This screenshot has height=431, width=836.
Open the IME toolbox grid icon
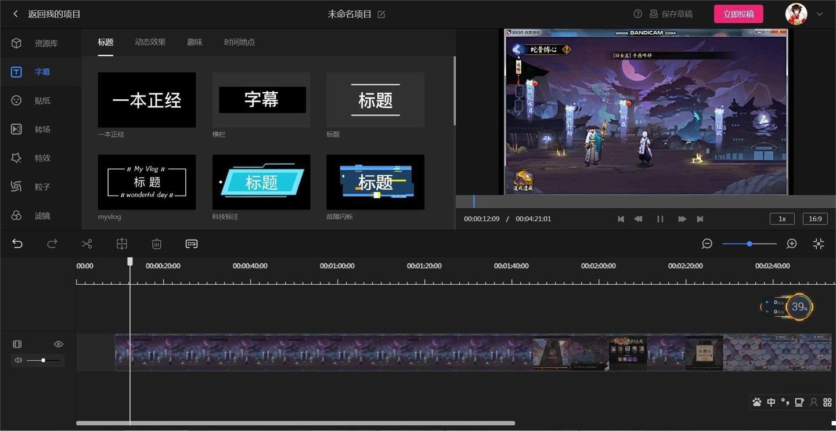(x=827, y=402)
